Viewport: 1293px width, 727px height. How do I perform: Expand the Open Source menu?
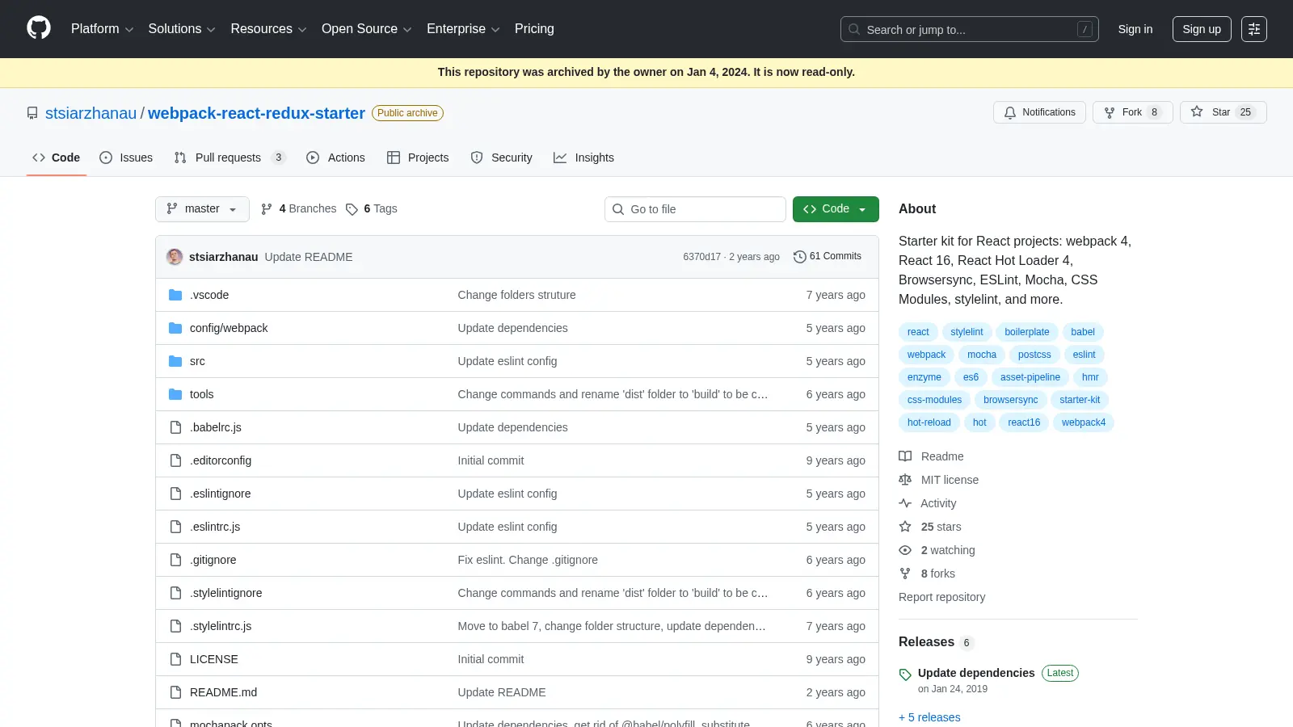point(367,29)
